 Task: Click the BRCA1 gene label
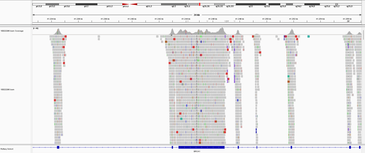pyautogui.click(x=197, y=151)
